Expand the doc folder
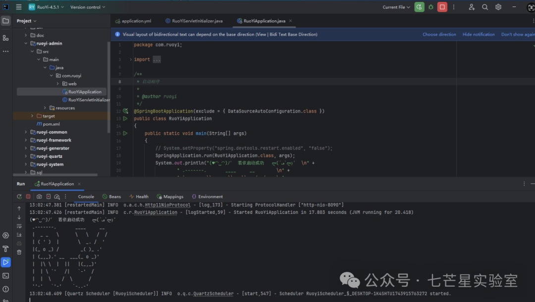 tap(26, 35)
